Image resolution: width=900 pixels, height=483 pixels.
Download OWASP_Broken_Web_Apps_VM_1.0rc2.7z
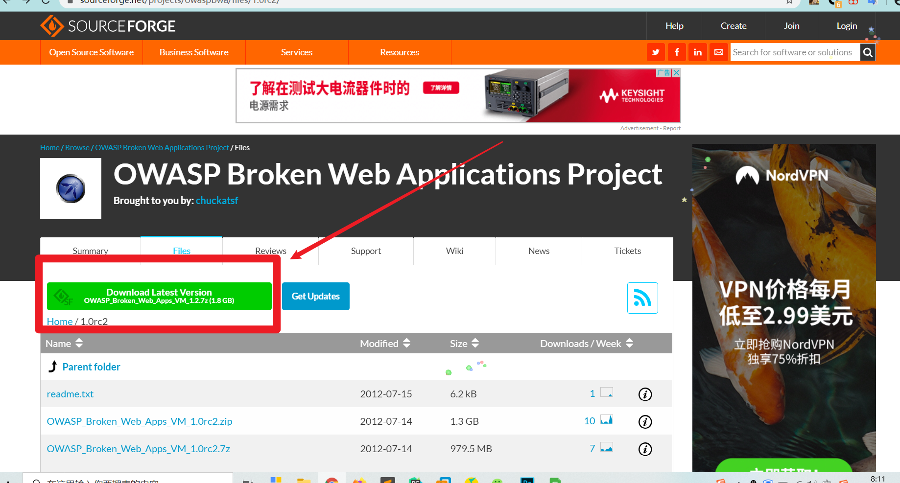click(x=139, y=449)
